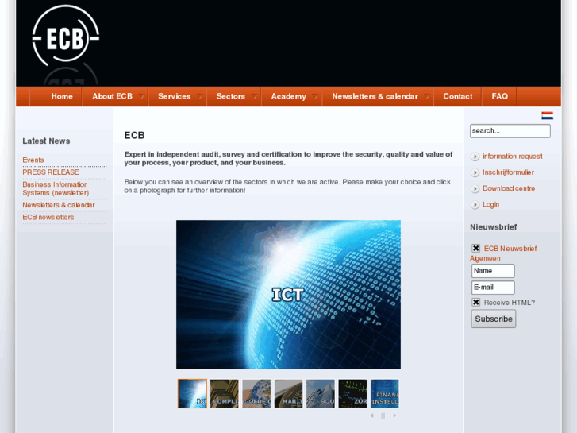This screenshot has width=577, height=433.
Task: Open Inschrijfformulier link
Action: coord(508,172)
